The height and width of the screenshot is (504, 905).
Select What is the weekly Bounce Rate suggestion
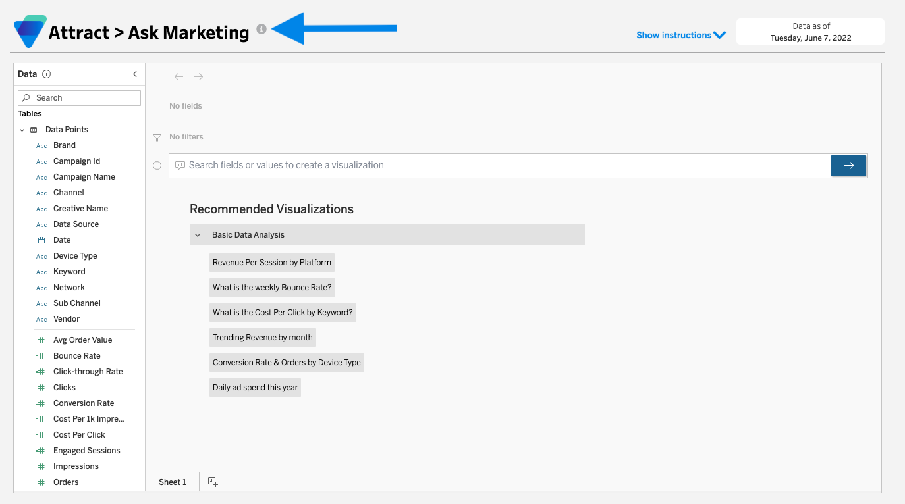tap(272, 288)
